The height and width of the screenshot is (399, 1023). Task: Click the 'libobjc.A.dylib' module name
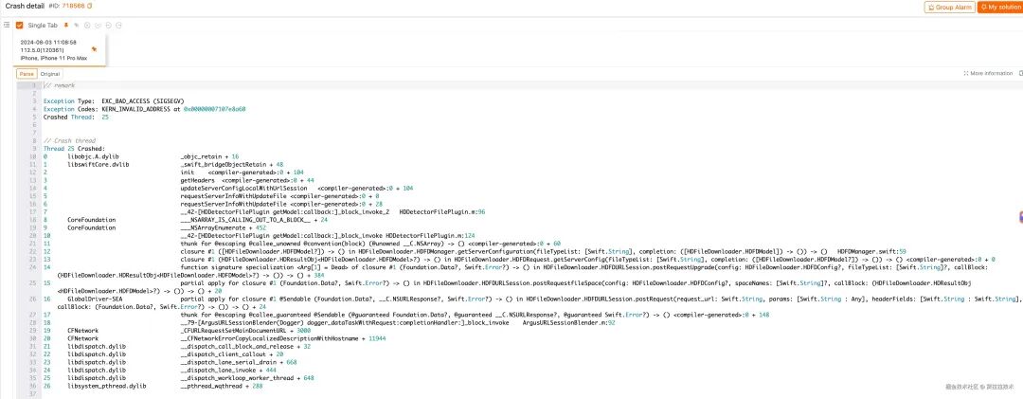pyautogui.click(x=93, y=156)
